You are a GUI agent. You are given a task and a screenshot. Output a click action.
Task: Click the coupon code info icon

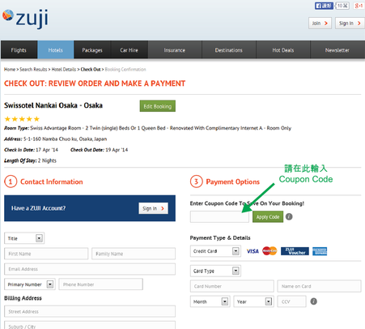tap(289, 216)
